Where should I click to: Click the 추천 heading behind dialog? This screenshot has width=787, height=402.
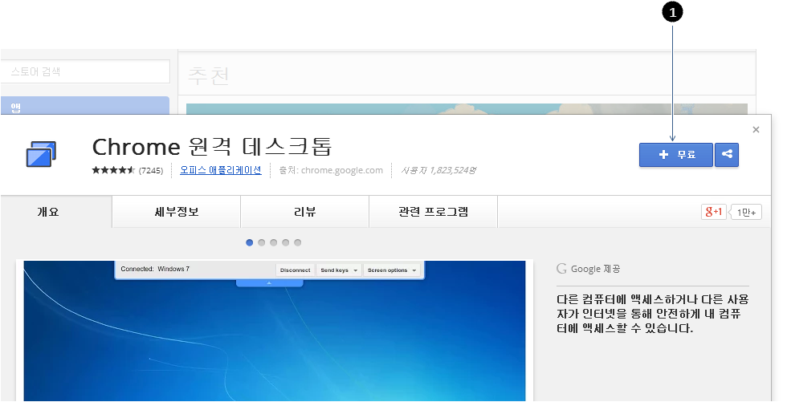pos(208,75)
